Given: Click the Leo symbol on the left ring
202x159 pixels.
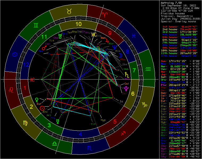Looking at the screenshot, I should [11, 90].
